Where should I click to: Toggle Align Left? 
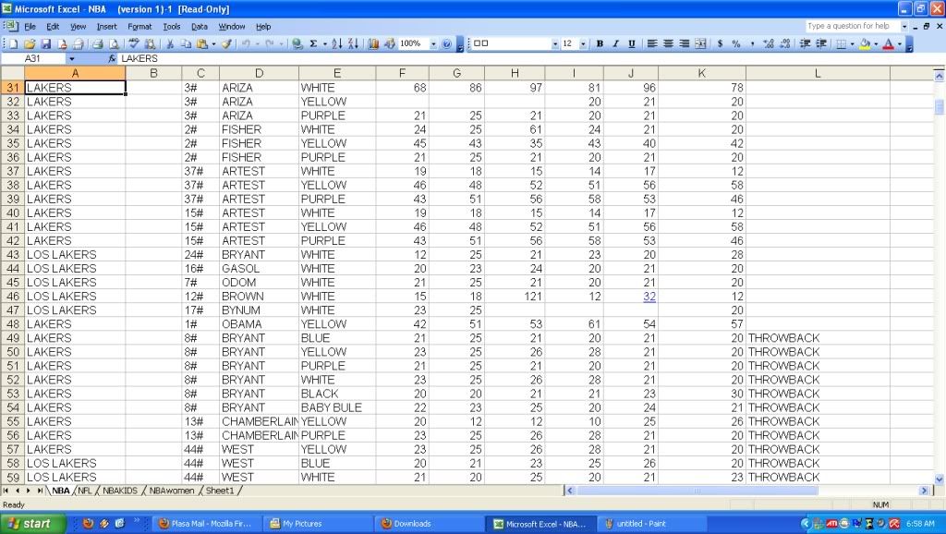pos(652,44)
